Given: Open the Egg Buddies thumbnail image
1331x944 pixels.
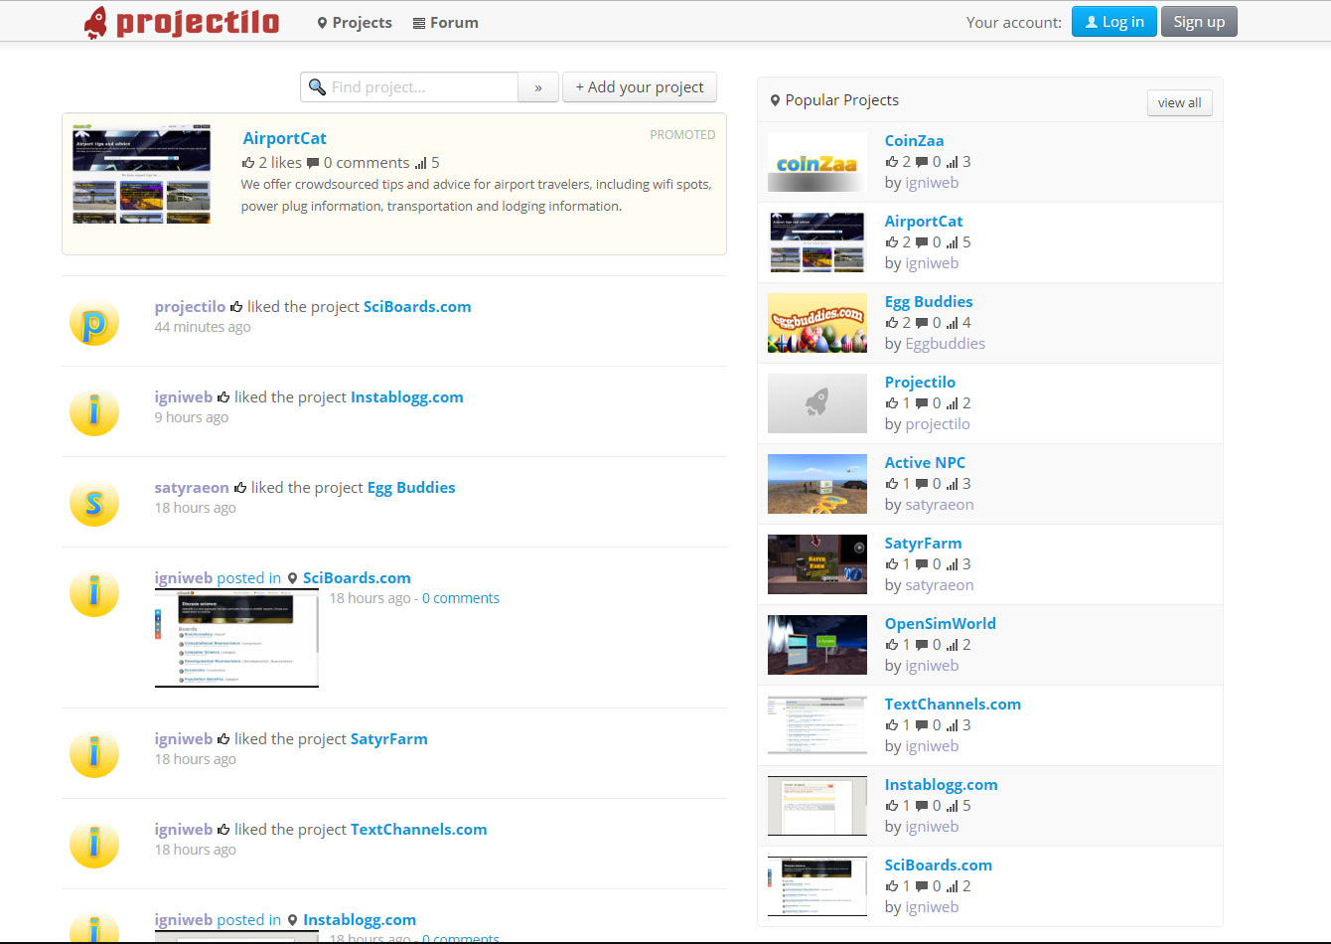Looking at the screenshot, I should [817, 323].
